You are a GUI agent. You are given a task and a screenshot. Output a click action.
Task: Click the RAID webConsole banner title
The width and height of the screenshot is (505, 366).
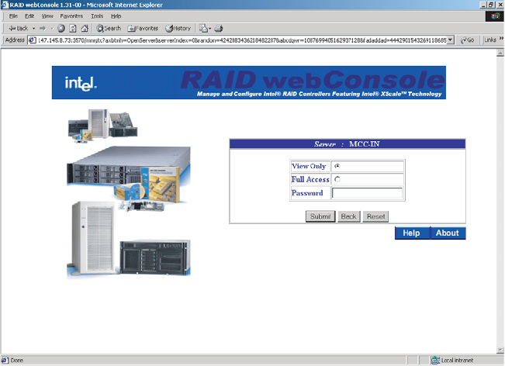click(x=313, y=80)
